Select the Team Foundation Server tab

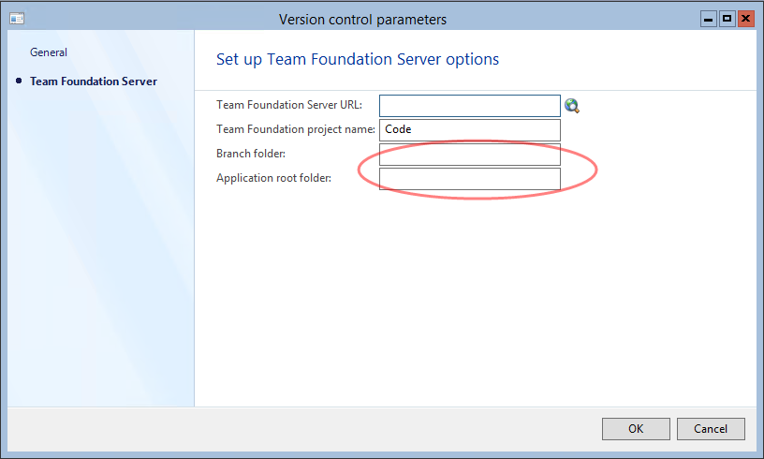point(94,81)
